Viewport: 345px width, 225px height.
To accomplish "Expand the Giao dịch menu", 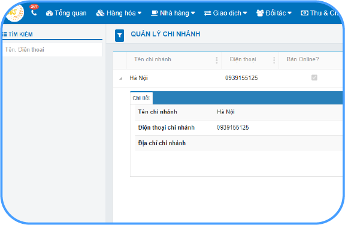I will click(226, 13).
